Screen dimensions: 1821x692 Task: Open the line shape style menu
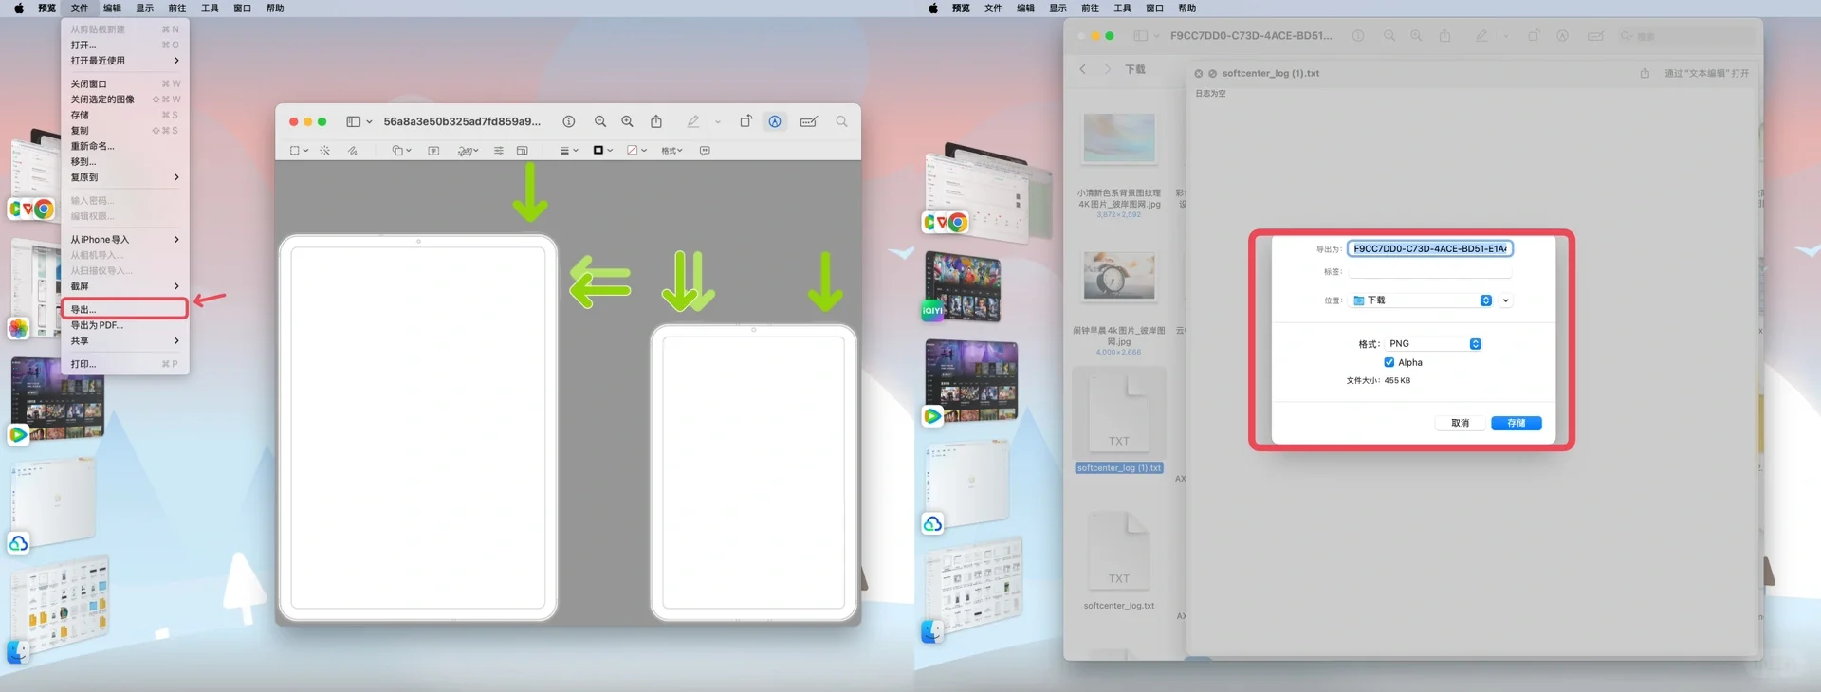569,151
